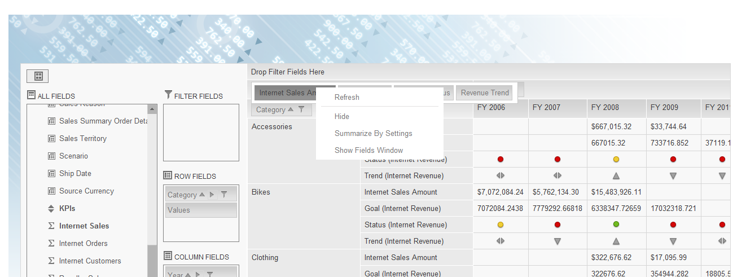Click Accessories FY 2007 sideways trend arrow
Image resolution: width=746 pixels, height=277 pixels.
point(558,175)
